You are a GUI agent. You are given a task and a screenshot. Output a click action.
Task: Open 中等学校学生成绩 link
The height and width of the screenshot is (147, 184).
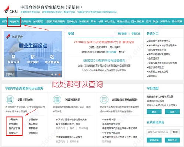pos(111,133)
